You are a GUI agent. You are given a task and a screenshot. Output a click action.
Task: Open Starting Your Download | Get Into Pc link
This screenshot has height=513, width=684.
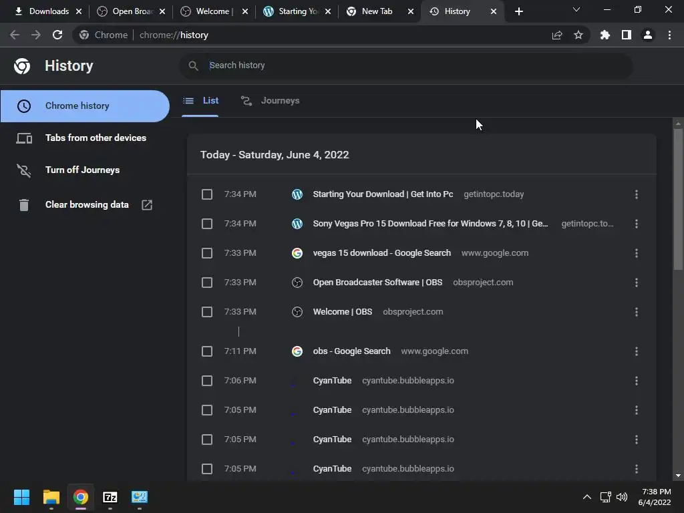[383, 194]
